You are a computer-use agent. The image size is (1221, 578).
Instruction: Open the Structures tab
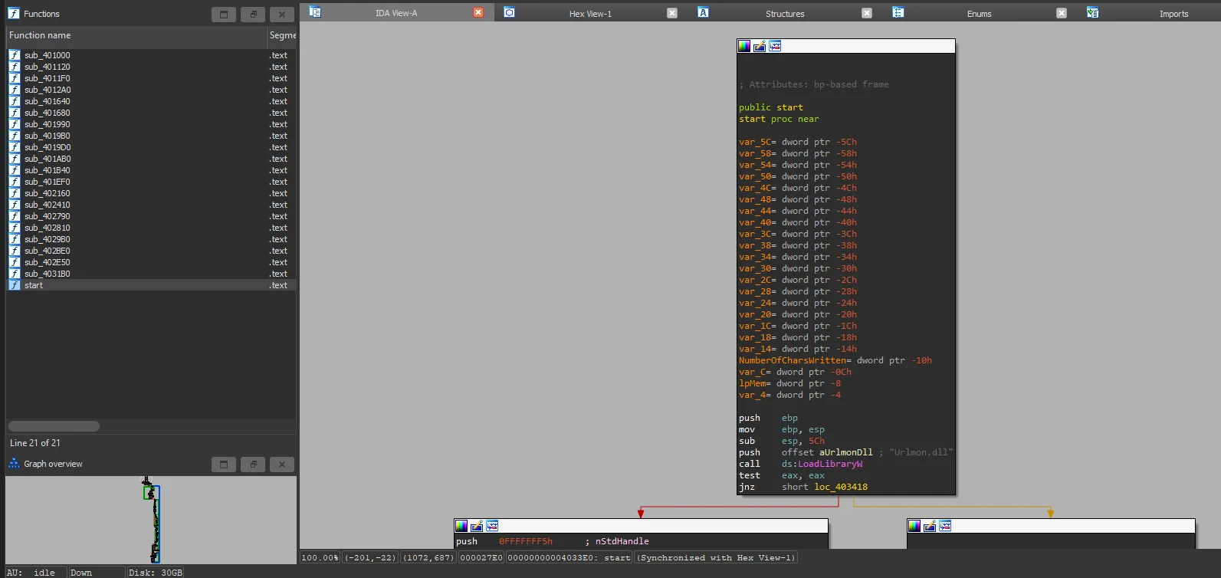point(785,14)
